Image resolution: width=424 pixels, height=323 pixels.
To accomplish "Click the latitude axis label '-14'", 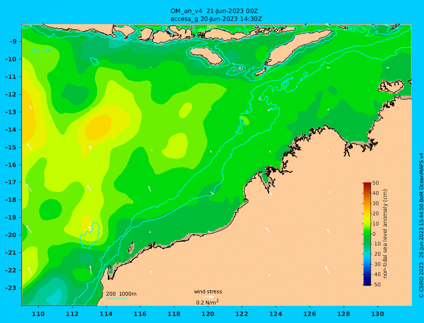I will (11, 130).
